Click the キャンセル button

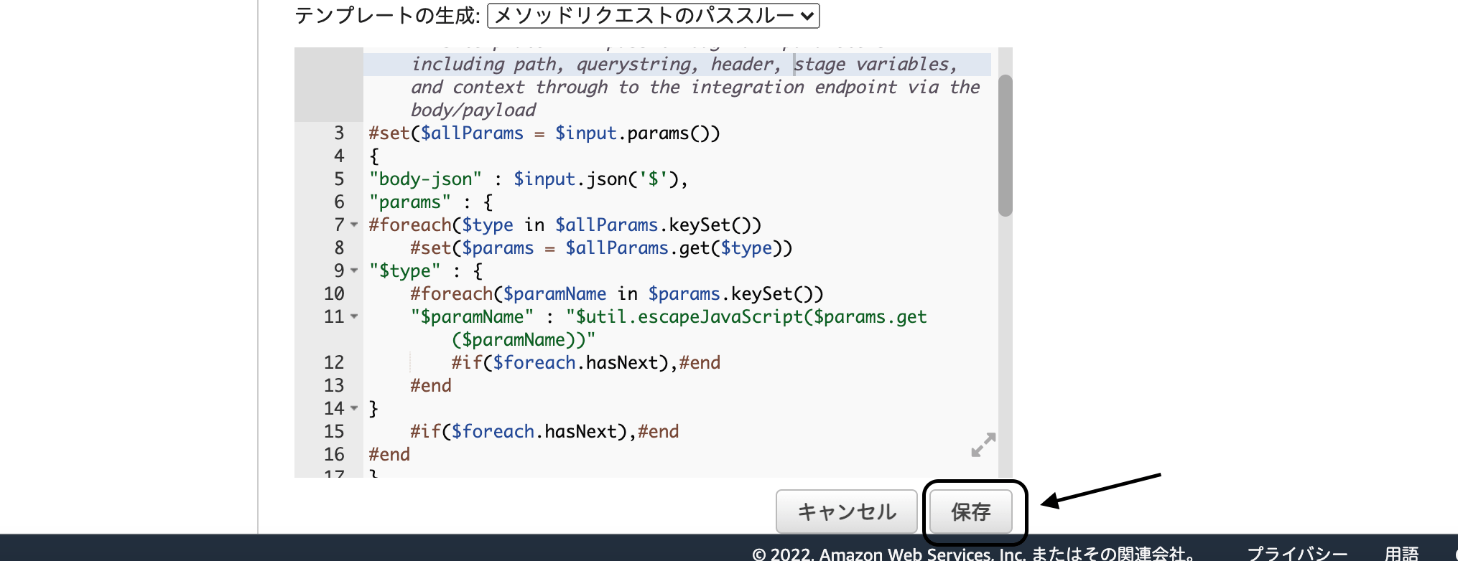(x=847, y=511)
